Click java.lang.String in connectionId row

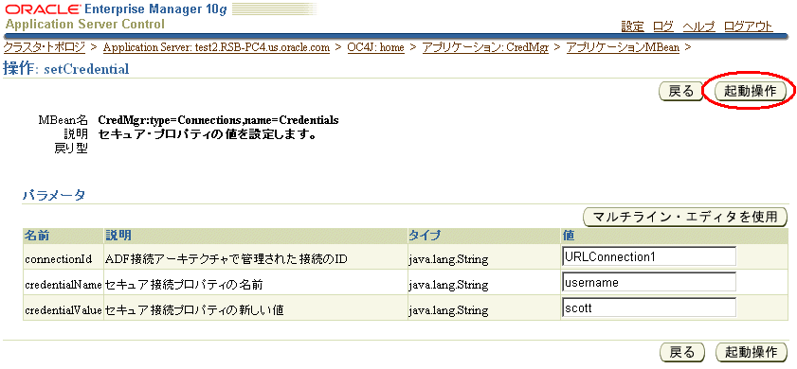(448, 259)
